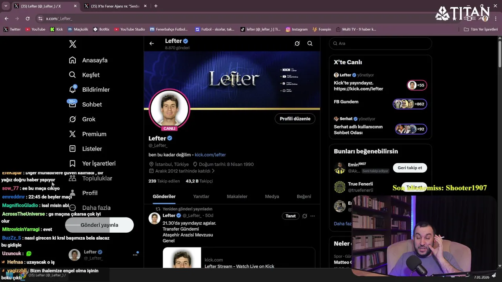Screen dimensions: 502x282
Task: Open Premium page
Action: (x=87, y=134)
